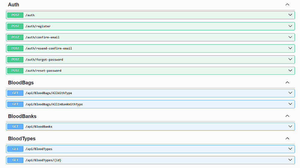This screenshot has height=168, width=300.
Task: Expand the /api/BloodBags/AllInBankWithType row arrow
Action: [290, 104]
